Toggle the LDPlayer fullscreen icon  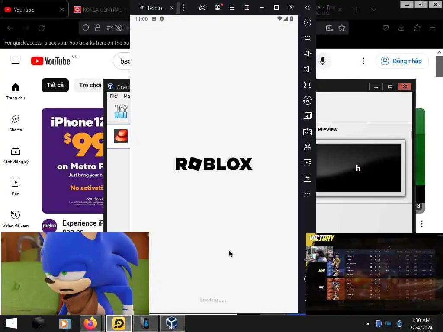click(308, 85)
